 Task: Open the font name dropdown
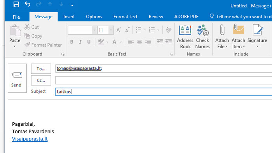(x=94, y=30)
